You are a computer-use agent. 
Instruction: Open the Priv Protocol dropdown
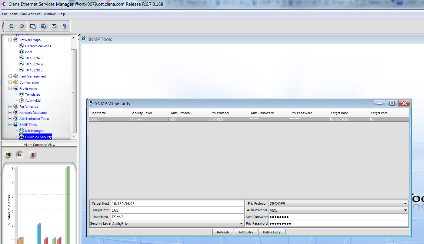point(405,204)
